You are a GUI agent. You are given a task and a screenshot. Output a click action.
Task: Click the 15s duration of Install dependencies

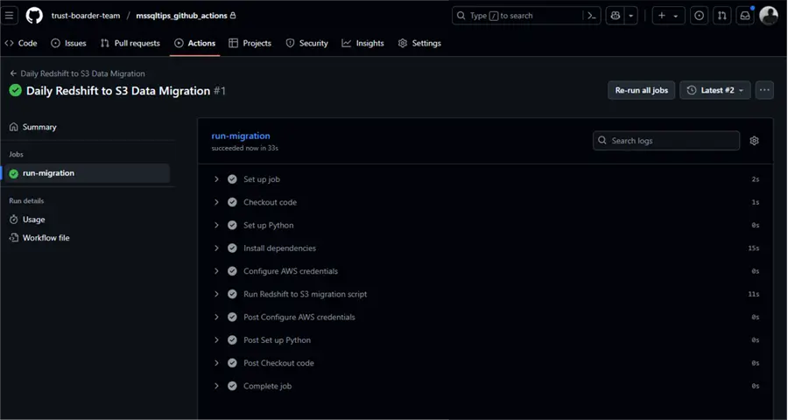pyautogui.click(x=753, y=248)
